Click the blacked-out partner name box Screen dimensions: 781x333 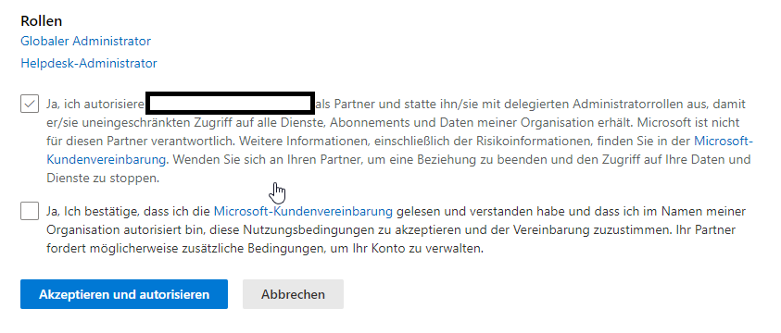(x=230, y=103)
